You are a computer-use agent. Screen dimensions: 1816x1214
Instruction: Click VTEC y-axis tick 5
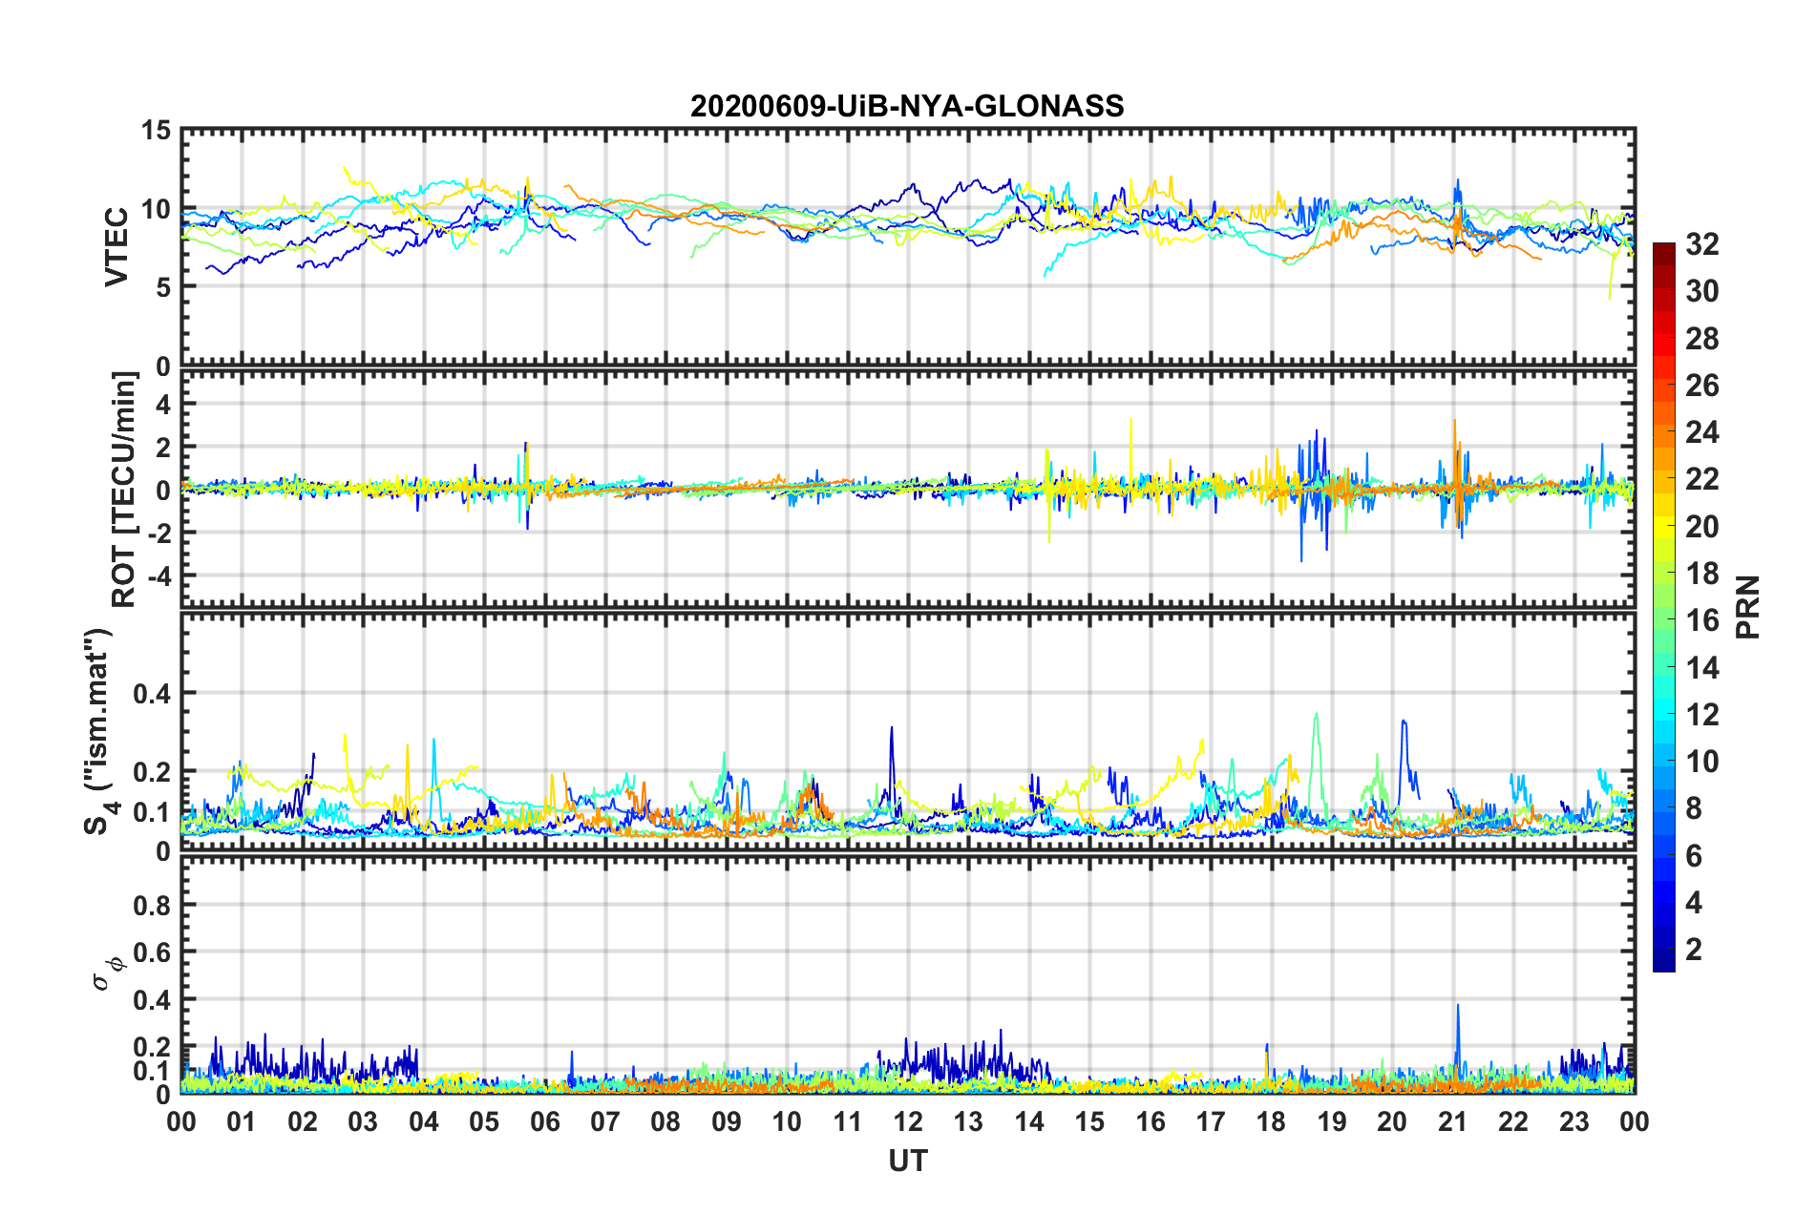coord(163,287)
